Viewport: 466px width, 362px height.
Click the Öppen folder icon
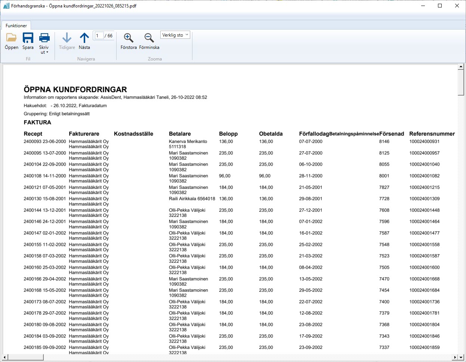tap(12, 38)
